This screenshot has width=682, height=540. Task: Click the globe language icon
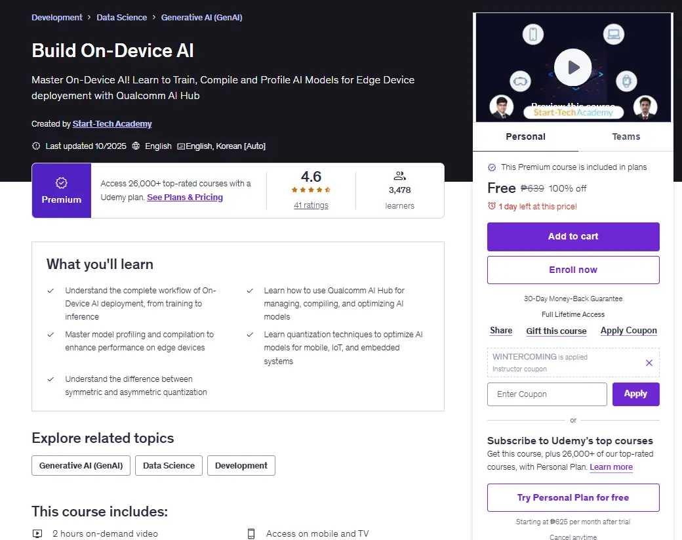click(136, 146)
